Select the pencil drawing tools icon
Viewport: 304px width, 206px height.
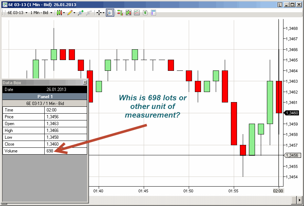pos(70,13)
